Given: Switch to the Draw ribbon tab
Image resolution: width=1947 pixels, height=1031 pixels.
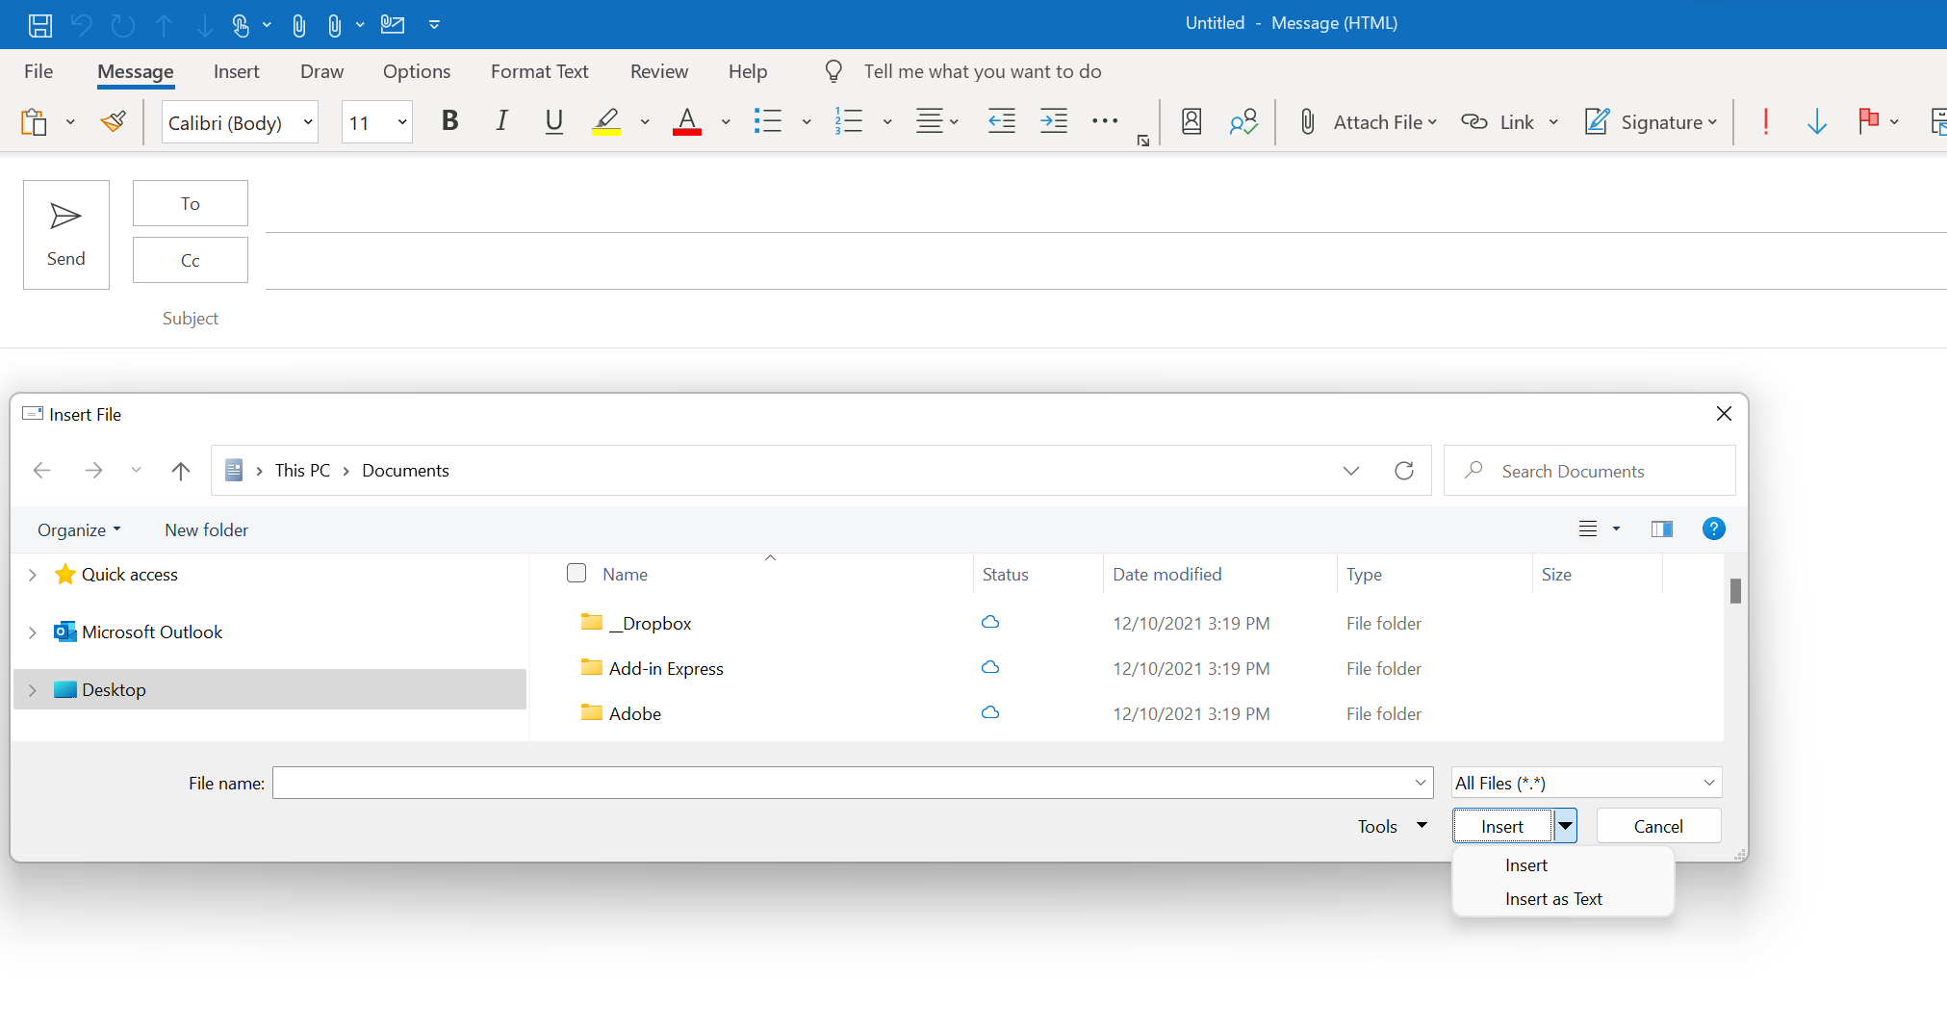Looking at the screenshot, I should (321, 71).
